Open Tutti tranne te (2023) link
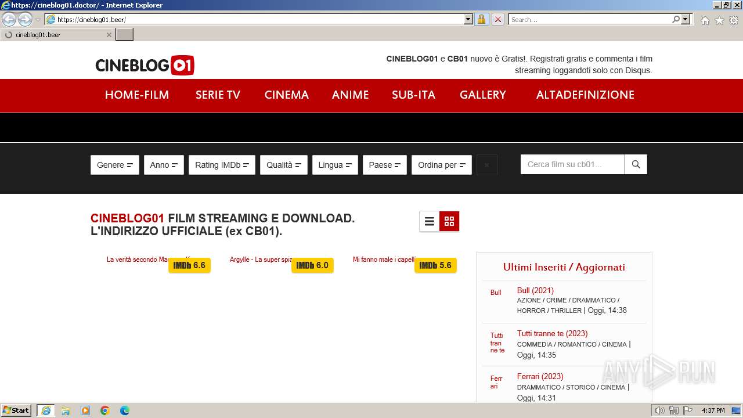743x418 pixels. [552, 333]
